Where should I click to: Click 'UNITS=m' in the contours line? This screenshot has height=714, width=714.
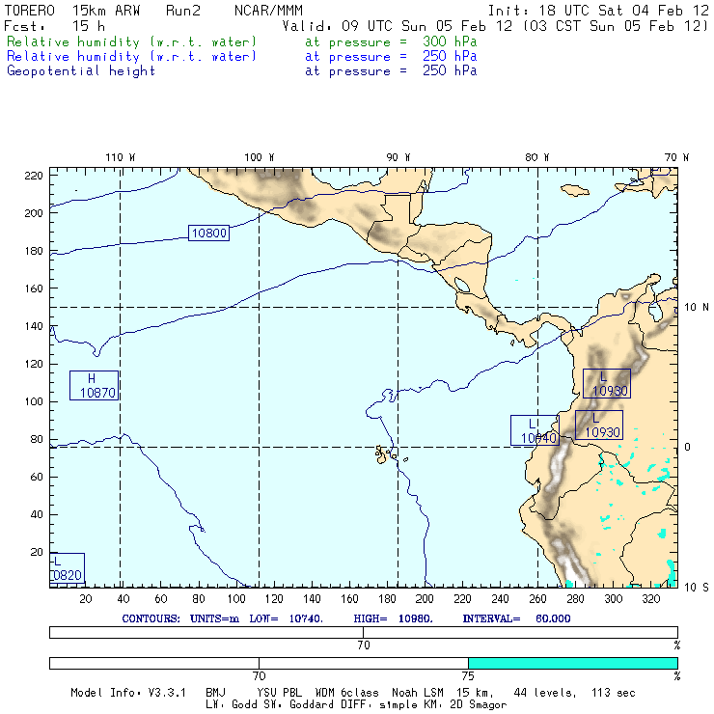tap(214, 618)
